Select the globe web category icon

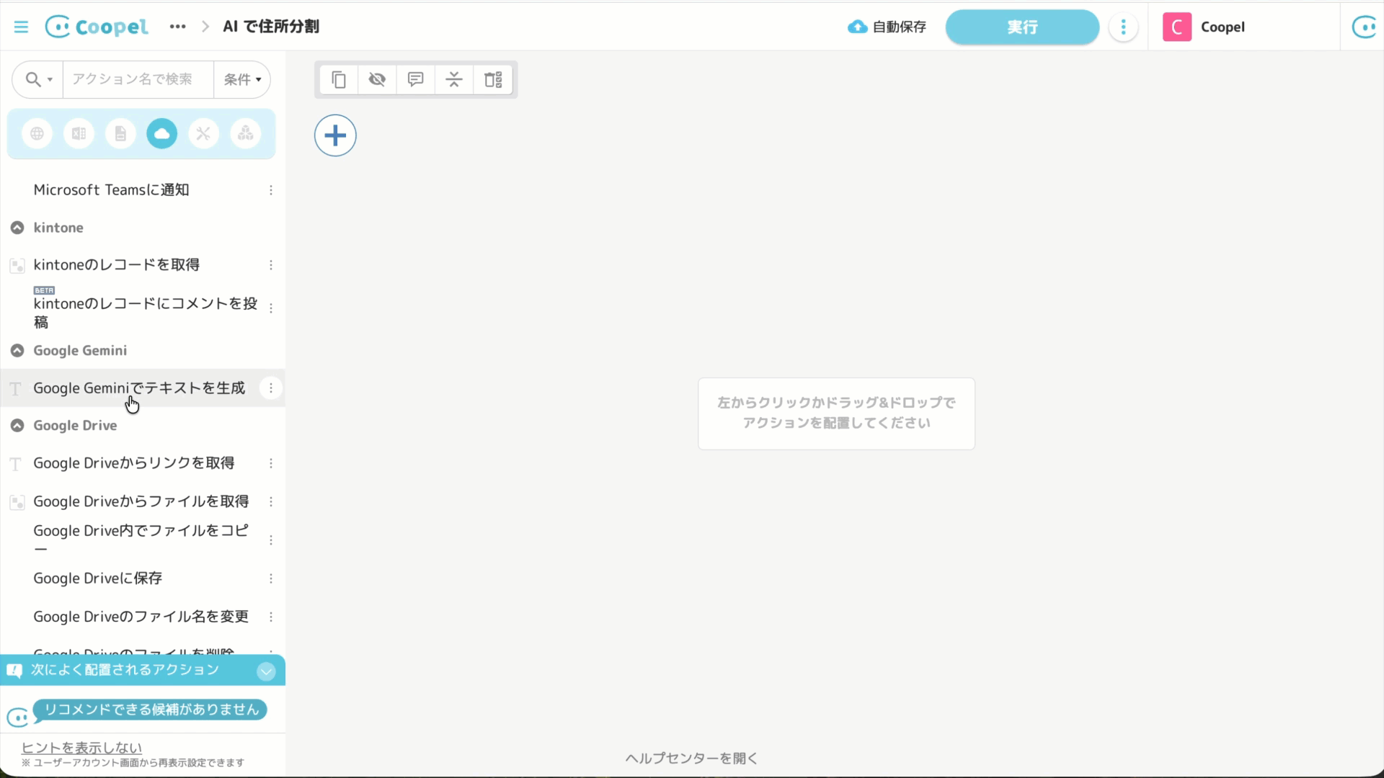tap(37, 134)
